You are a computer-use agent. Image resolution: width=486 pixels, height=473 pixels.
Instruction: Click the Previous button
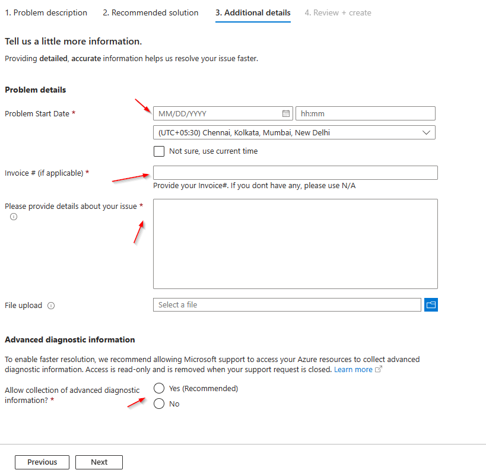tap(42, 462)
